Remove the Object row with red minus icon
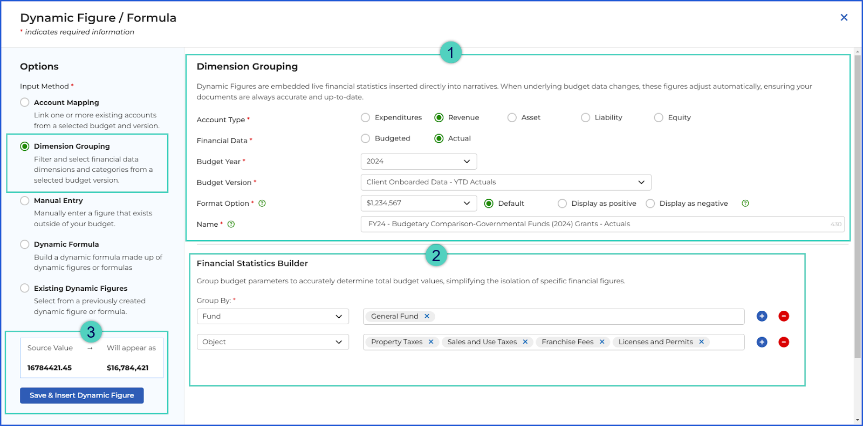The width and height of the screenshot is (863, 426). point(784,342)
